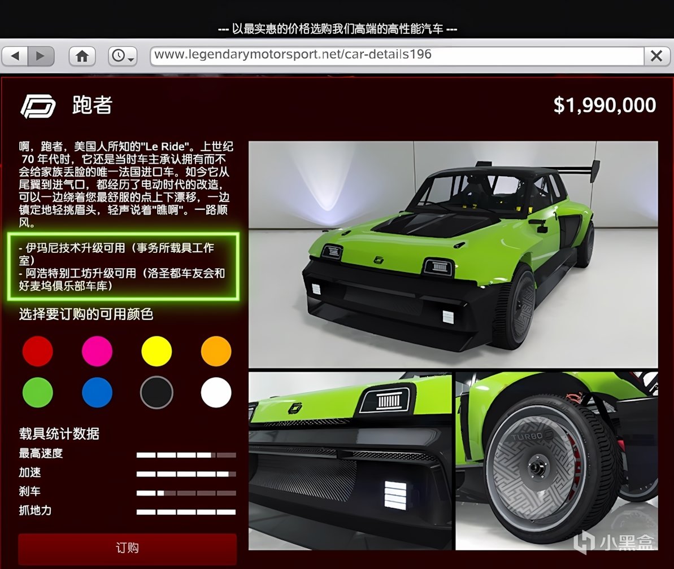Click the 订购 order button

click(x=127, y=548)
